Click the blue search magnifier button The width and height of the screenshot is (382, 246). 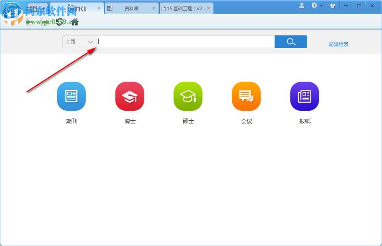click(x=291, y=41)
